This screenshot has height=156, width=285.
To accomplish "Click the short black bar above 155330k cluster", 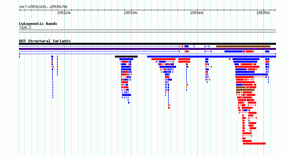I will click(x=126, y=57).
